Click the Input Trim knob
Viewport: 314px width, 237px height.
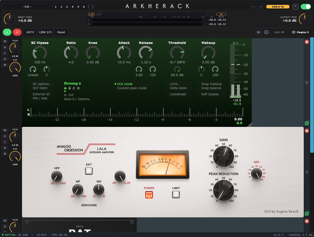point(10,19)
